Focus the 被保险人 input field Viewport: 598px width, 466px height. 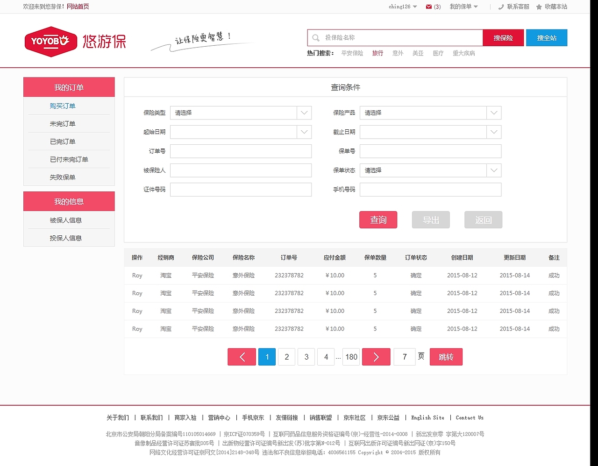(x=241, y=170)
